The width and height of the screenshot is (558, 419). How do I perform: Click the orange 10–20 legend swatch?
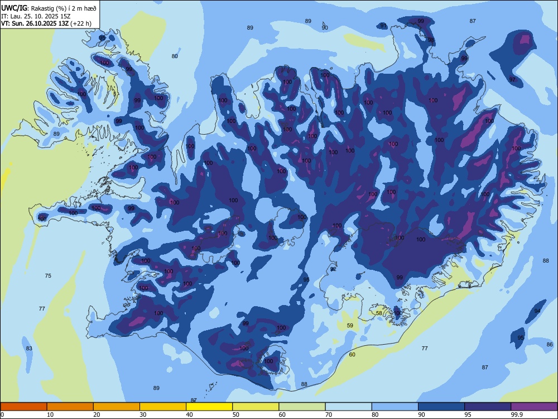pos(70,407)
